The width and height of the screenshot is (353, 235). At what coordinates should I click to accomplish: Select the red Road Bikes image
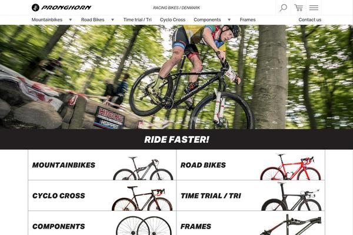coord(291,167)
